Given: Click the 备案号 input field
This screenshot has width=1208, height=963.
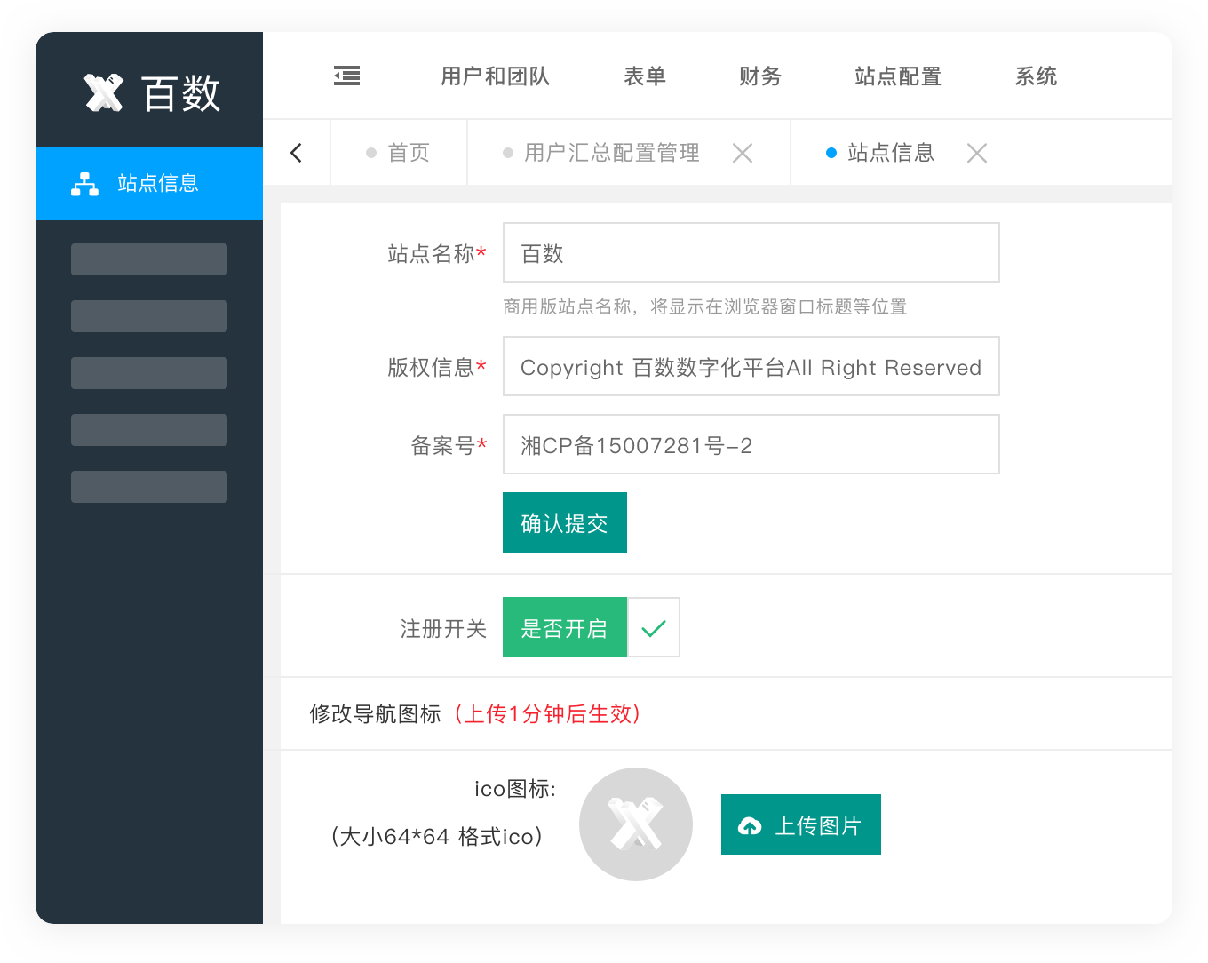Looking at the screenshot, I should (x=751, y=444).
